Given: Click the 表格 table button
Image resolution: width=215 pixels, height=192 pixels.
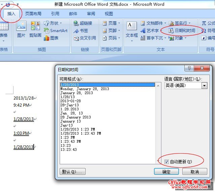Looking at the screenshot, I should tap(4, 32).
